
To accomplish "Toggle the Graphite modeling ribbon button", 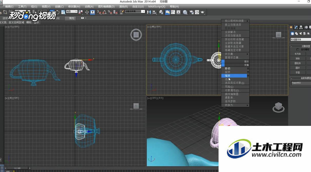I will [x=167, y=12].
